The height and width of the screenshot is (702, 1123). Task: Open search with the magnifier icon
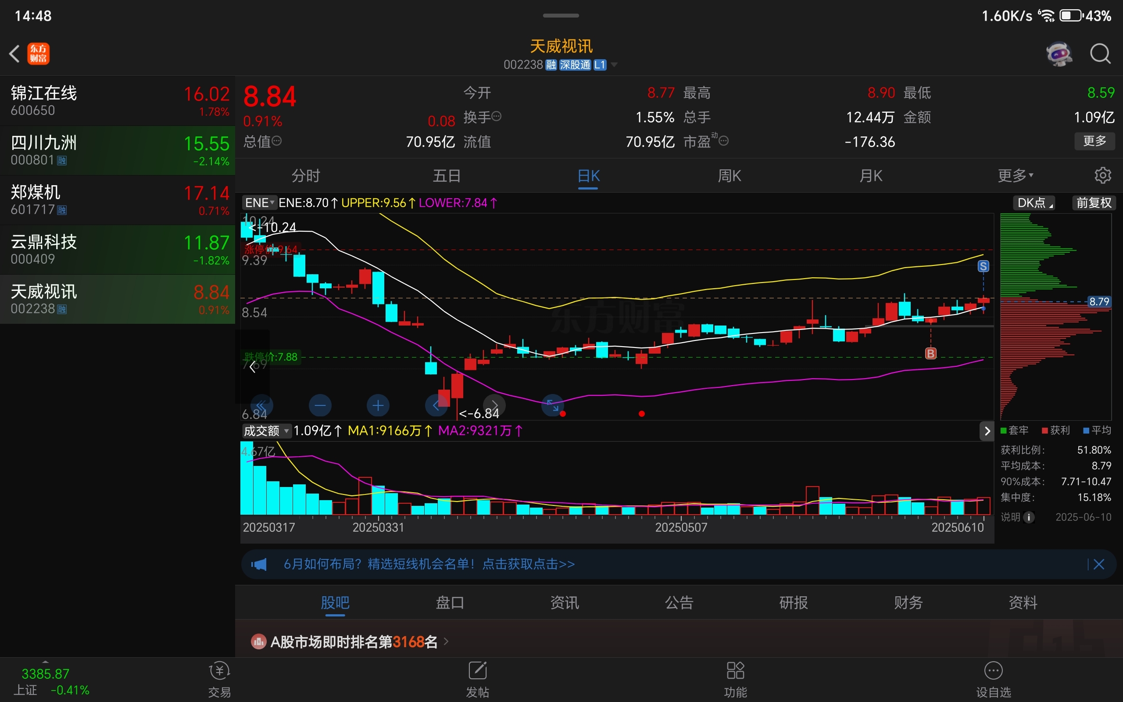point(1100,54)
